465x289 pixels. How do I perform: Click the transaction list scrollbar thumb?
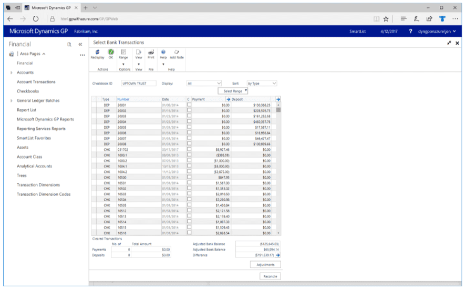(278, 110)
